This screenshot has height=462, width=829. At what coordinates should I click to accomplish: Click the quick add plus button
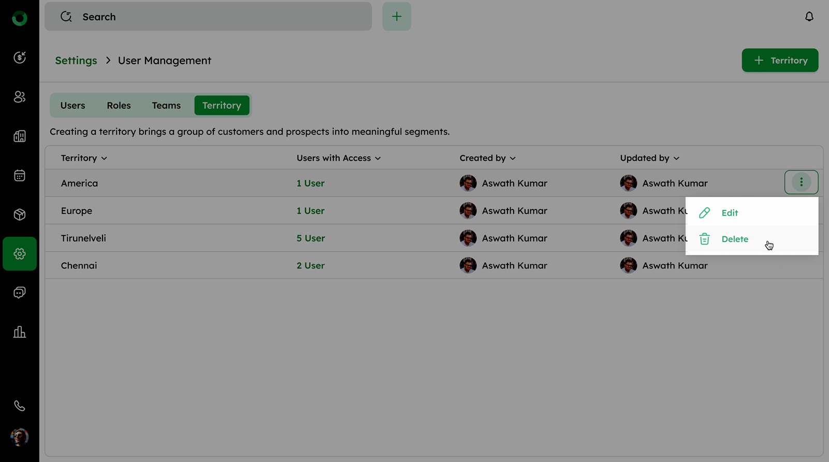click(397, 17)
